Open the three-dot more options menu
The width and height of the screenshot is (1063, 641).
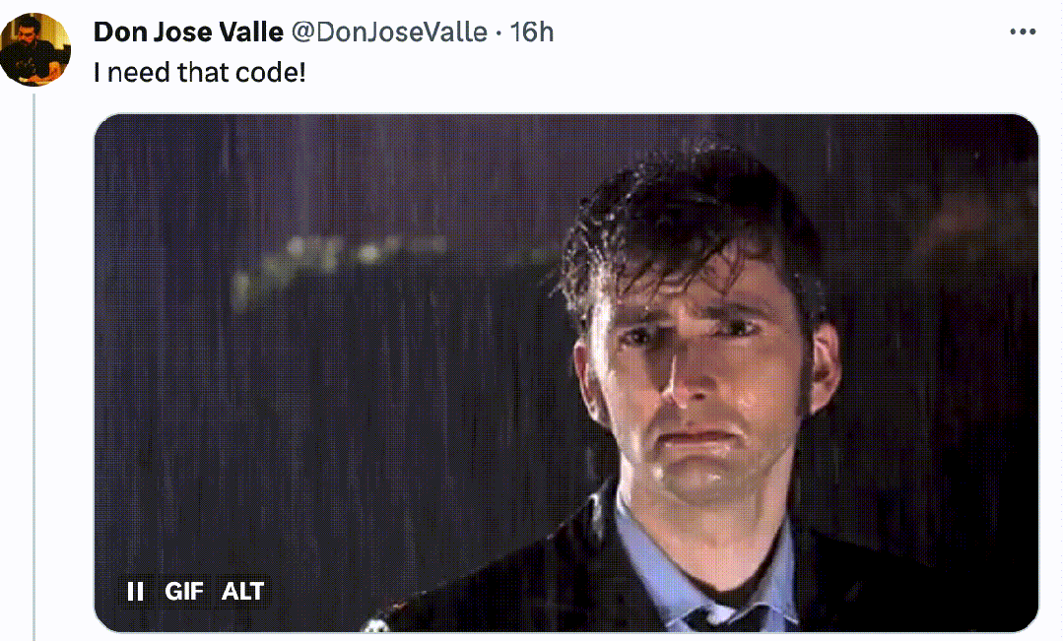(x=1023, y=32)
